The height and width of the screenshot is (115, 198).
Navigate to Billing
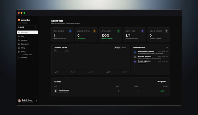[27, 48]
